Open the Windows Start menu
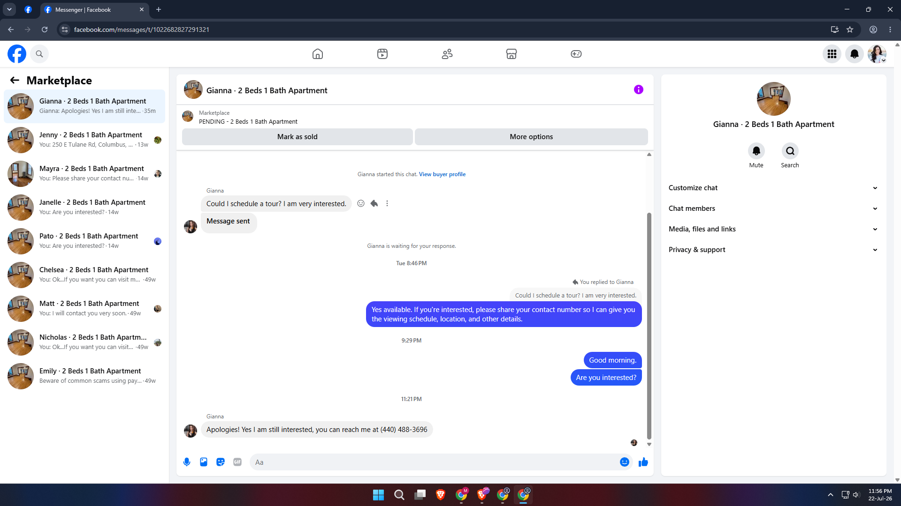This screenshot has width=901, height=506. tap(378, 495)
